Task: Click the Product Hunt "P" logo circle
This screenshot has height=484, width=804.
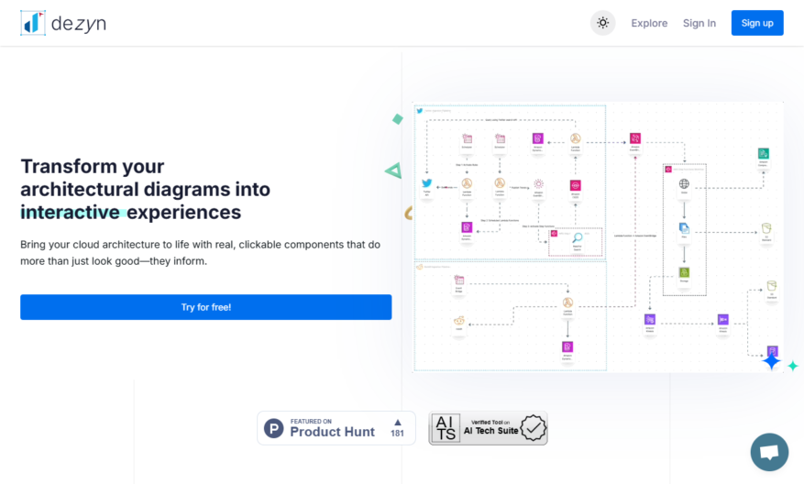Action: tap(274, 428)
